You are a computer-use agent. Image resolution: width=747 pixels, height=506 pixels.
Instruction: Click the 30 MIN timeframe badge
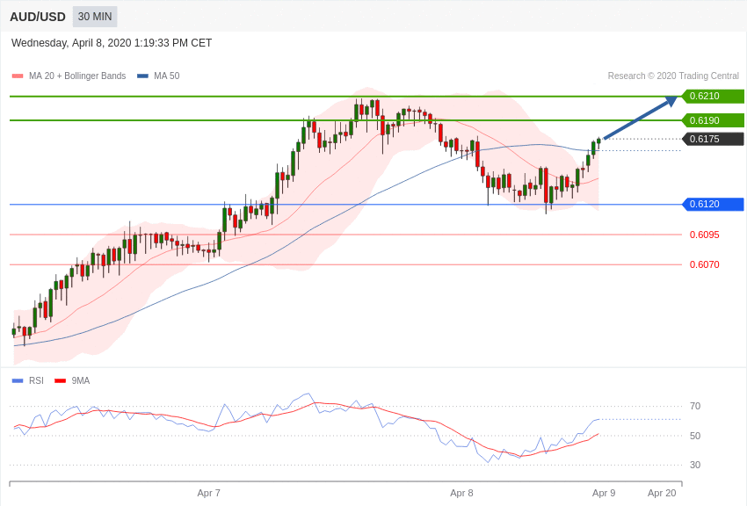click(x=95, y=17)
